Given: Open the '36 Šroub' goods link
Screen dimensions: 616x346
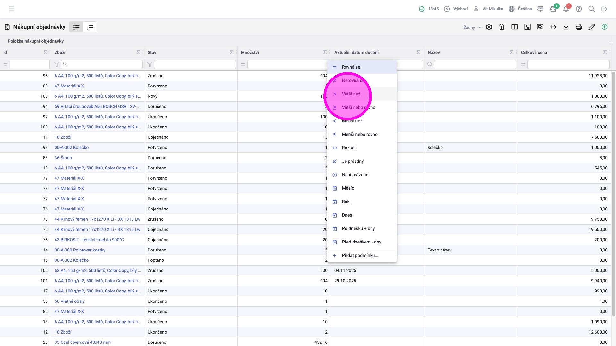Looking at the screenshot, I should pos(63,158).
